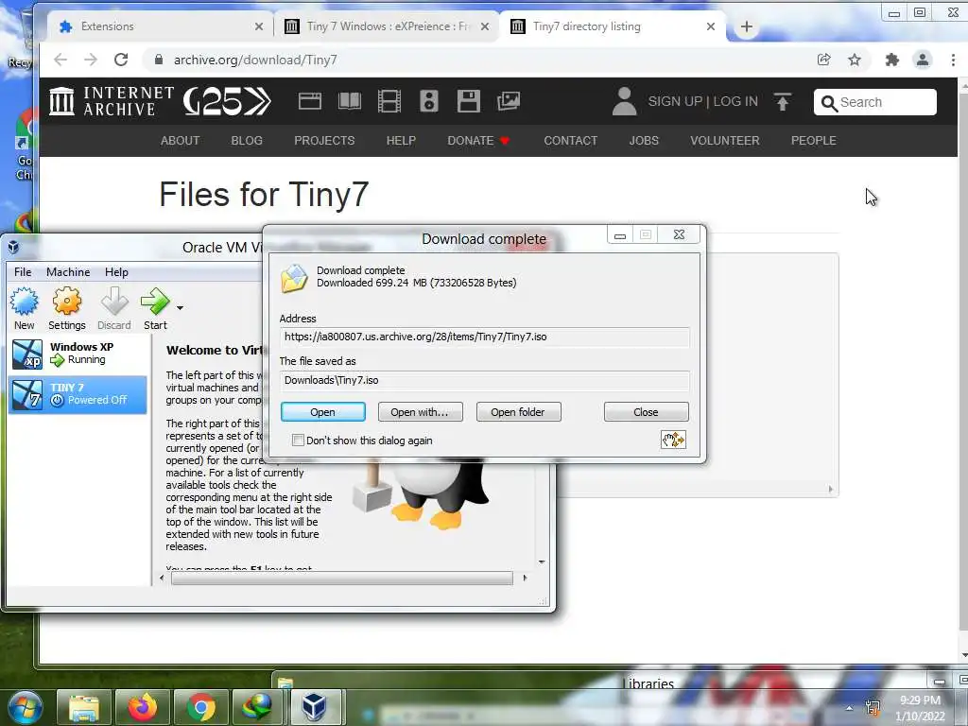968x726 pixels.
Task: Click the Chrome back arrow
Action: (60, 60)
